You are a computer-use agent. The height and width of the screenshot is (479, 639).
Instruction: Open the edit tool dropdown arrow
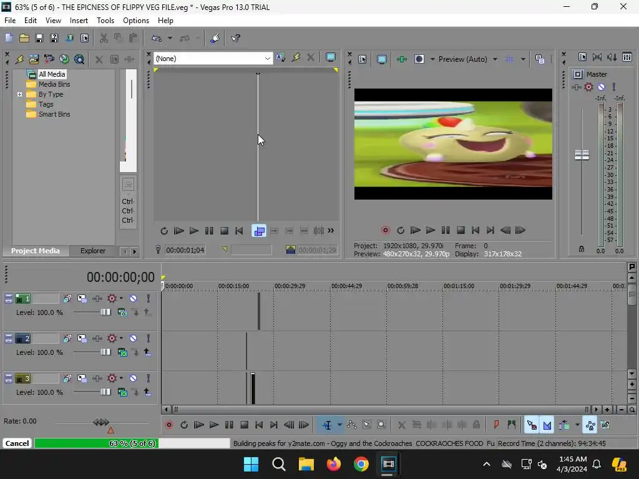click(x=339, y=425)
